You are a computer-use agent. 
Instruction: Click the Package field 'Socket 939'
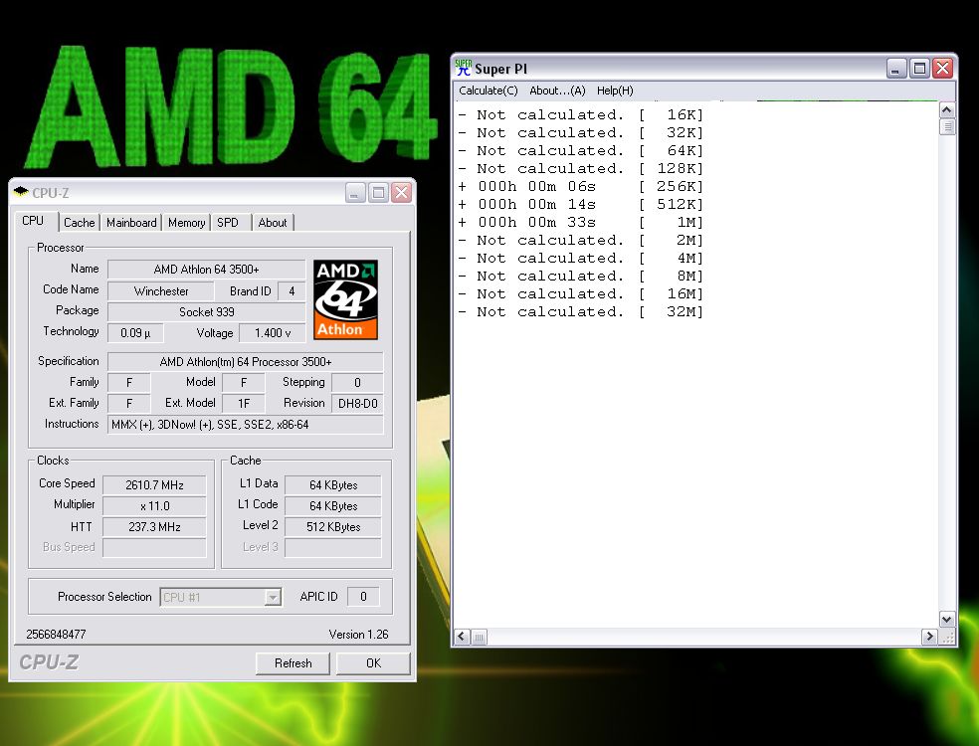click(x=207, y=311)
